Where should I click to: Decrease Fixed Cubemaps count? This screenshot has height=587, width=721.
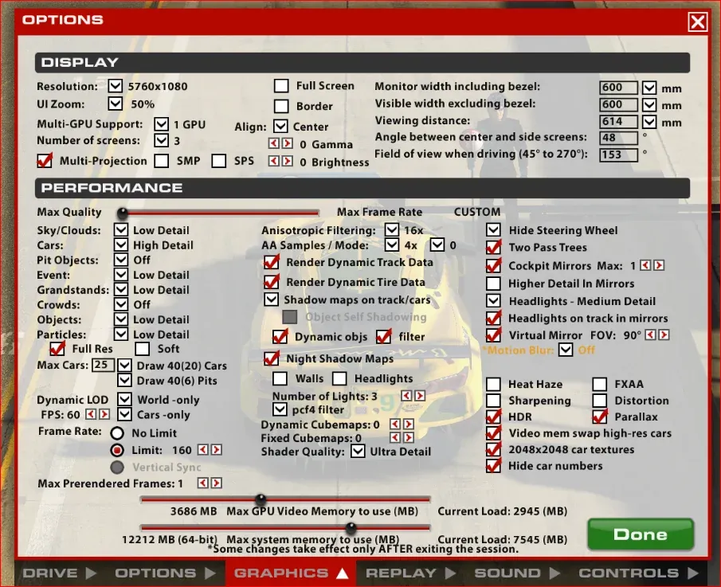(395, 437)
